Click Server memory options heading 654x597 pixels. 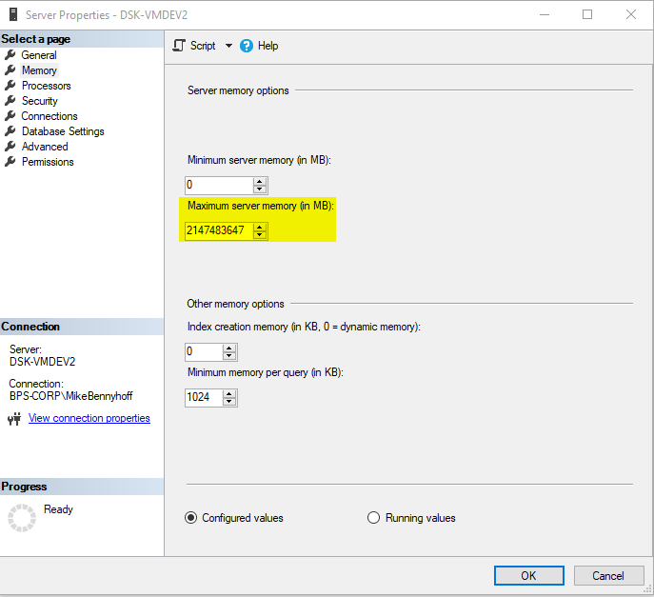pyautogui.click(x=238, y=90)
